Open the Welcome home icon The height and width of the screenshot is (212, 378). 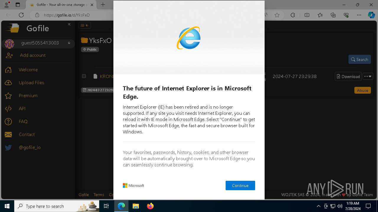(x=8, y=70)
